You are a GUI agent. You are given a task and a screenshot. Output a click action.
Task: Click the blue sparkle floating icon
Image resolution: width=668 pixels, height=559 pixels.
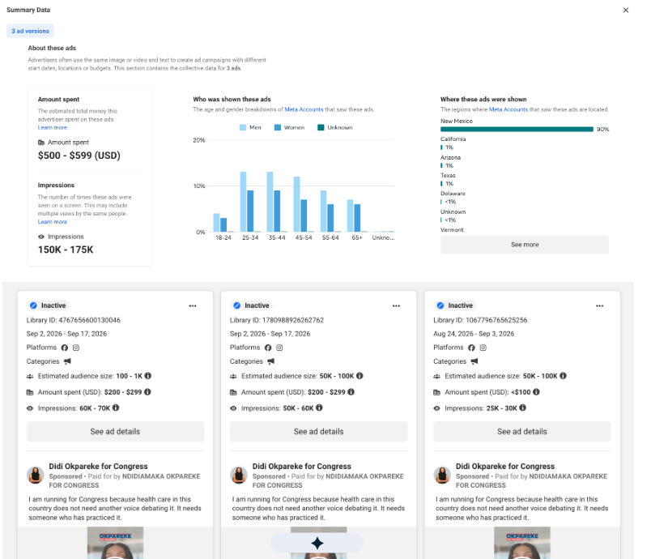[x=317, y=543]
